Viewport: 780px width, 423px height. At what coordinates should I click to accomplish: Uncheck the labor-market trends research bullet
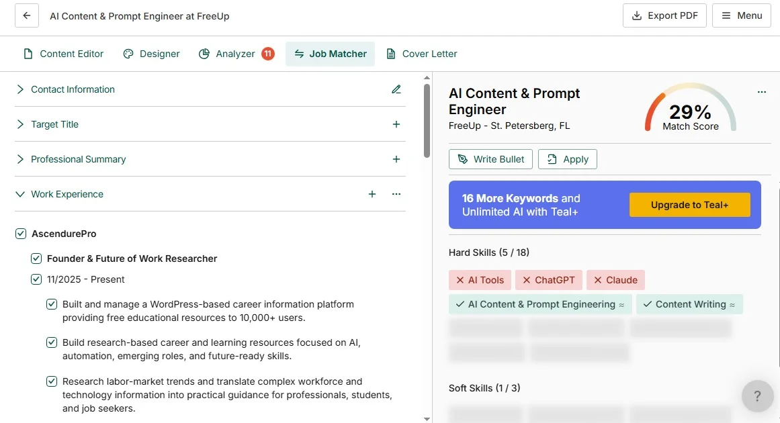coord(52,381)
